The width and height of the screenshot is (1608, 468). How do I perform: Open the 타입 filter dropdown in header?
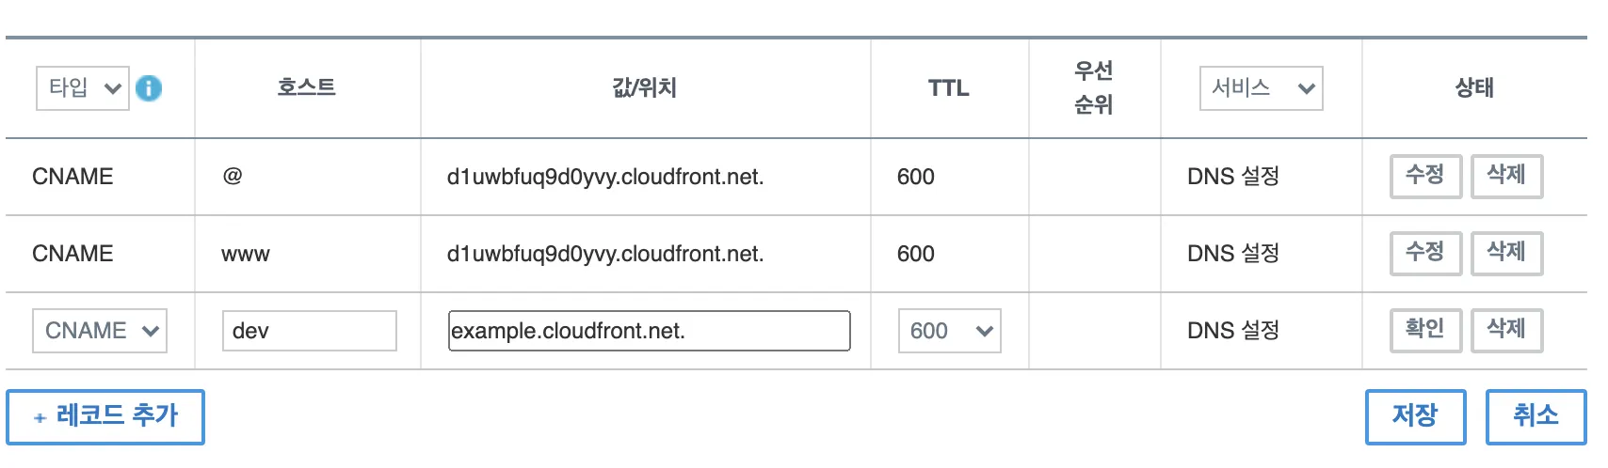pos(83,88)
